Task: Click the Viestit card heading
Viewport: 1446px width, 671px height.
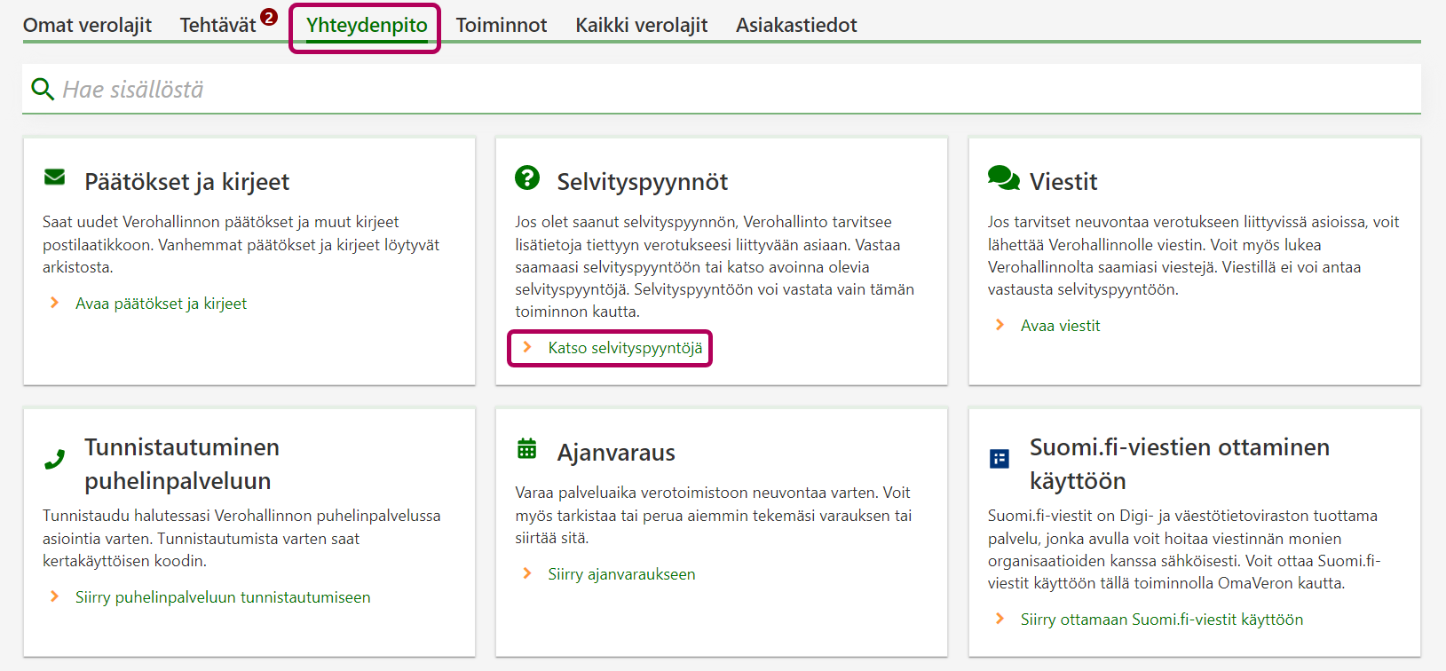Action: (1063, 182)
